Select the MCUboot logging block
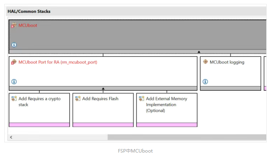 (230, 74)
